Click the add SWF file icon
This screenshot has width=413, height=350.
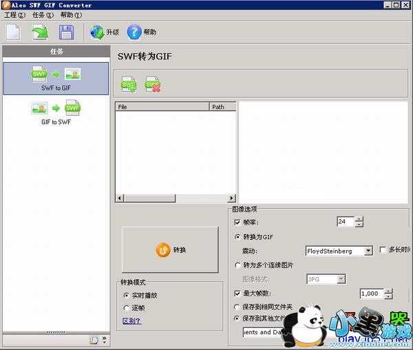pyautogui.click(x=129, y=84)
